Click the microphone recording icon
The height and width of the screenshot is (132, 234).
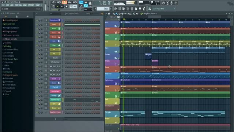[171, 3]
